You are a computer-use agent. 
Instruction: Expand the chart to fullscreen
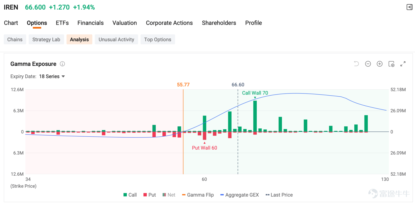point(403,64)
